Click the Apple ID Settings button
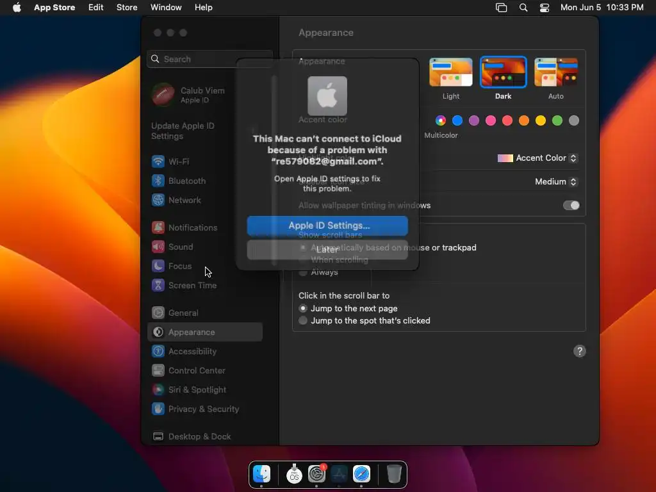Image resolution: width=656 pixels, height=492 pixels. tap(327, 225)
